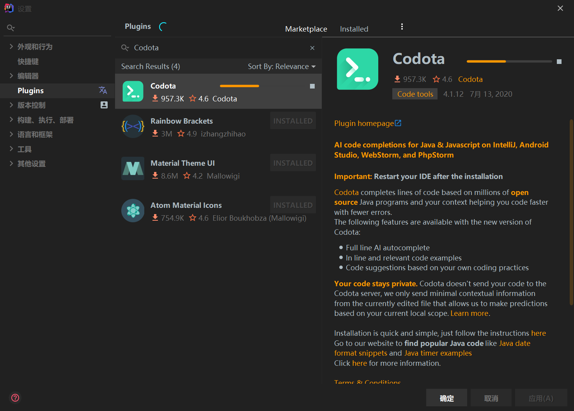Click the translate icon beside Plugins
The width and height of the screenshot is (574, 411).
point(103,90)
